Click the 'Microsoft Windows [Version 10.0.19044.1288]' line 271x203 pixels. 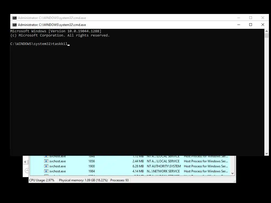click(56, 31)
